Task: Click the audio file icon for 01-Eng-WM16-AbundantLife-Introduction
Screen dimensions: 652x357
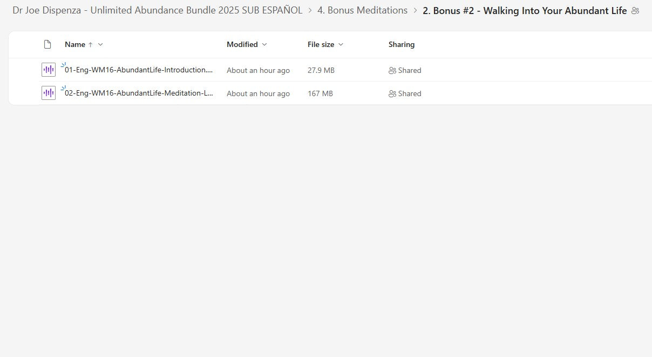Action: [x=48, y=69]
